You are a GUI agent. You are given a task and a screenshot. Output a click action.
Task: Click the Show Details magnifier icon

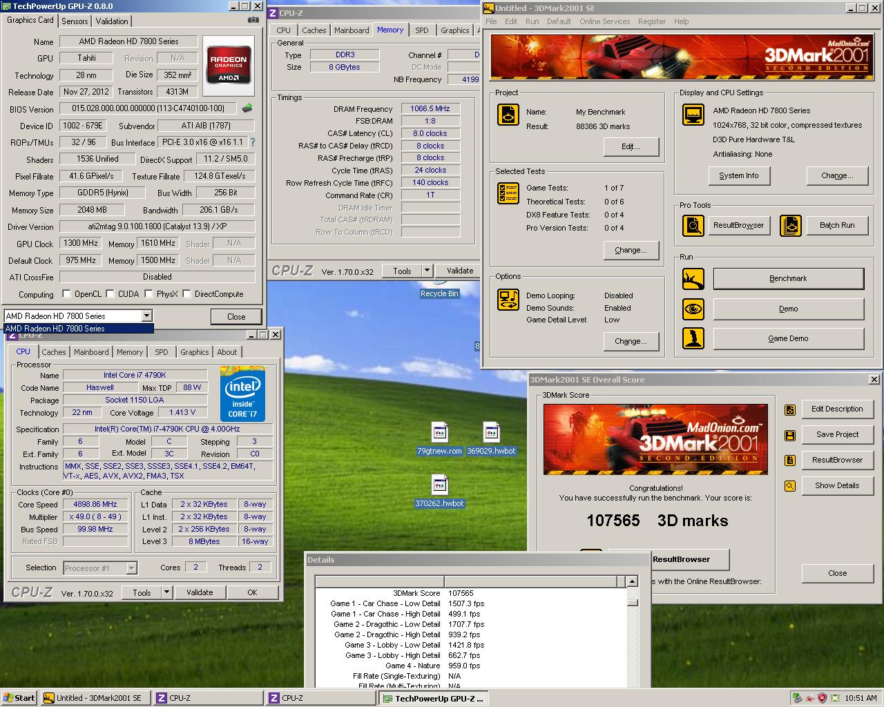coord(790,486)
